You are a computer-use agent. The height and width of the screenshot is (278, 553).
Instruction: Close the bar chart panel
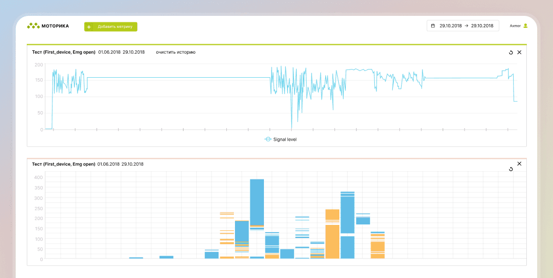519,164
